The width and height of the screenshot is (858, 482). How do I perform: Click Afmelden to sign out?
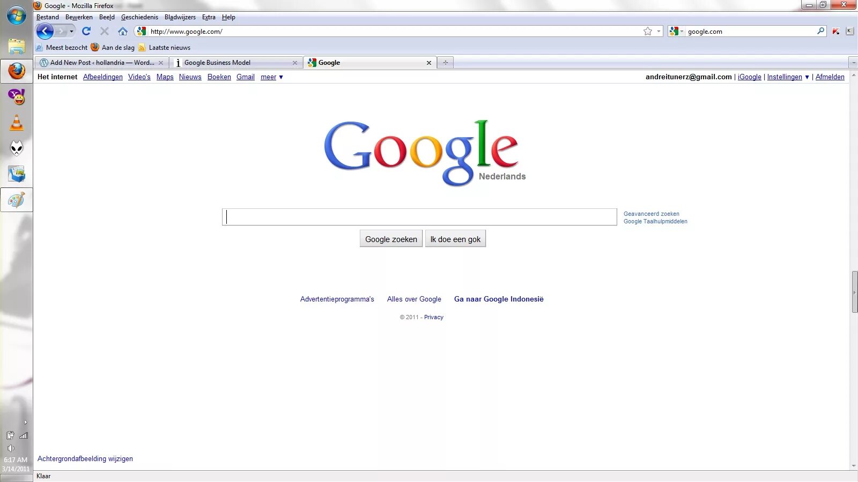tap(830, 77)
